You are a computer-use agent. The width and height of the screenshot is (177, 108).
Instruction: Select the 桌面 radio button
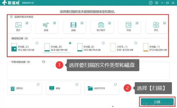tap(77, 84)
